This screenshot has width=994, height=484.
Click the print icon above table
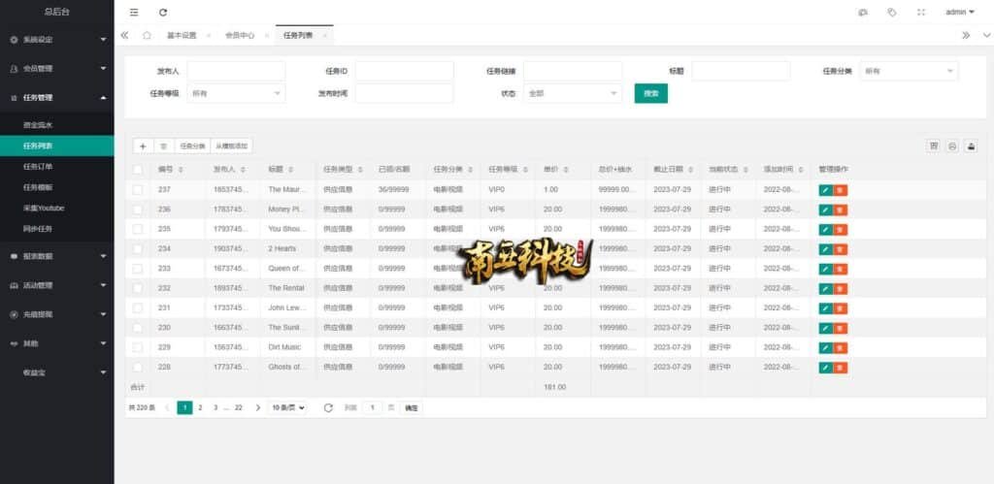952,145
